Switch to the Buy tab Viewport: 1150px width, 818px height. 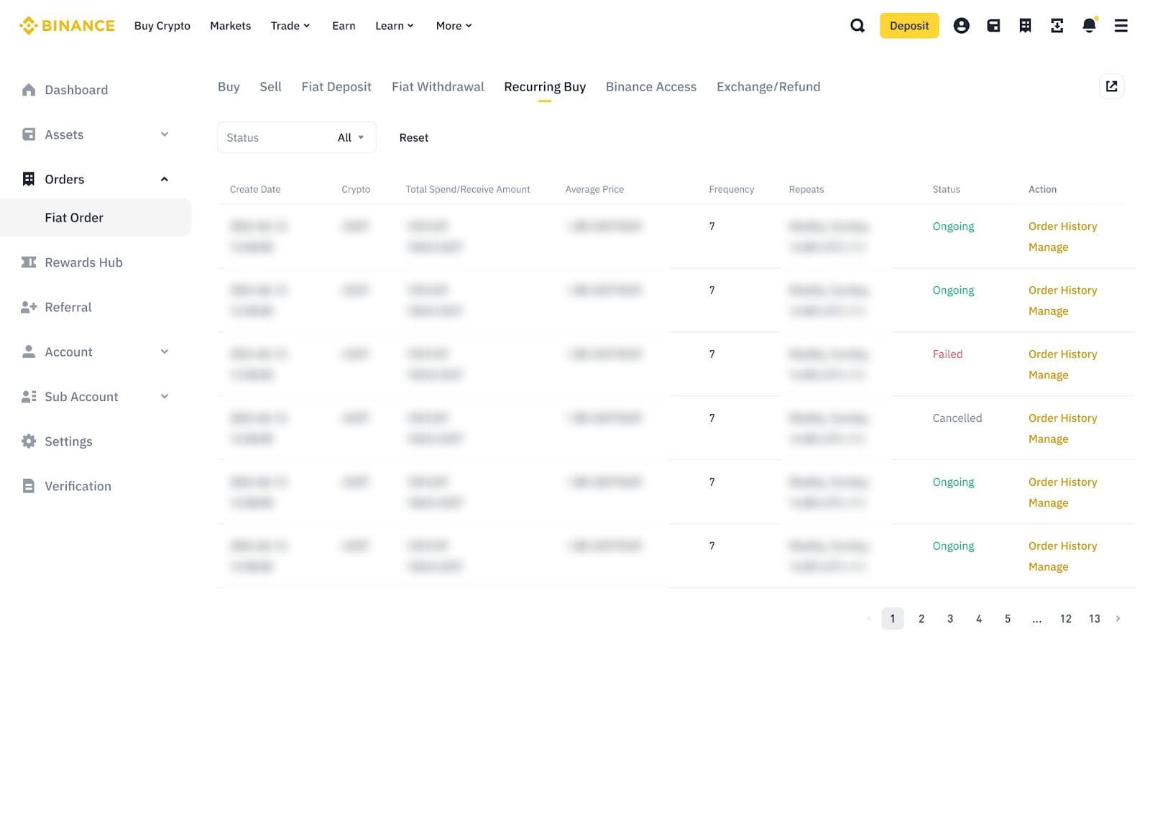tap(229, 87)
